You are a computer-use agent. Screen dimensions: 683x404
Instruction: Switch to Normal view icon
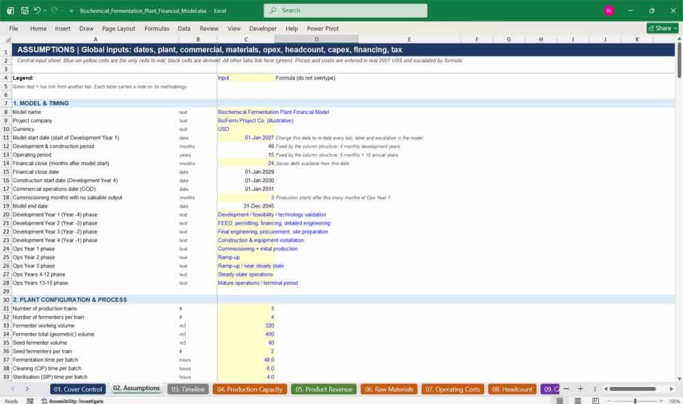[560, 401]
